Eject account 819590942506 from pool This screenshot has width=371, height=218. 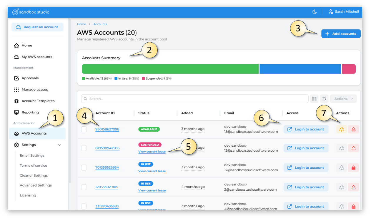(x=354, y=148)
